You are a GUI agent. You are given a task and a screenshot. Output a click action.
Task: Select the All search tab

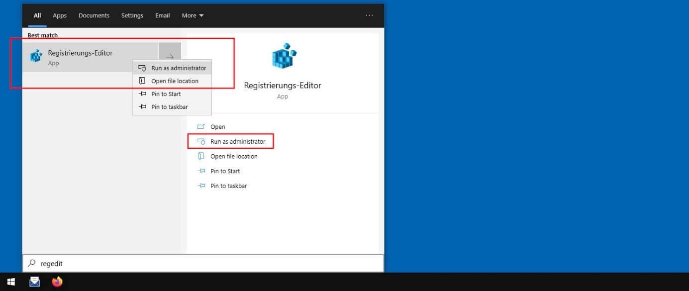coord(37,15)
